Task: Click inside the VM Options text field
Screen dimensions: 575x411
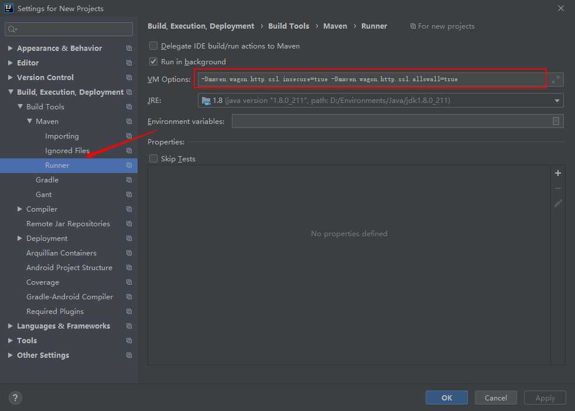Action: point(372,80)
